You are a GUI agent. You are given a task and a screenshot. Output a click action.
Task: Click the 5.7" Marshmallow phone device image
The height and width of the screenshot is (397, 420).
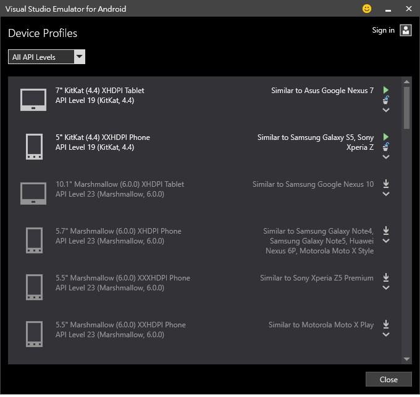point(34,240)
